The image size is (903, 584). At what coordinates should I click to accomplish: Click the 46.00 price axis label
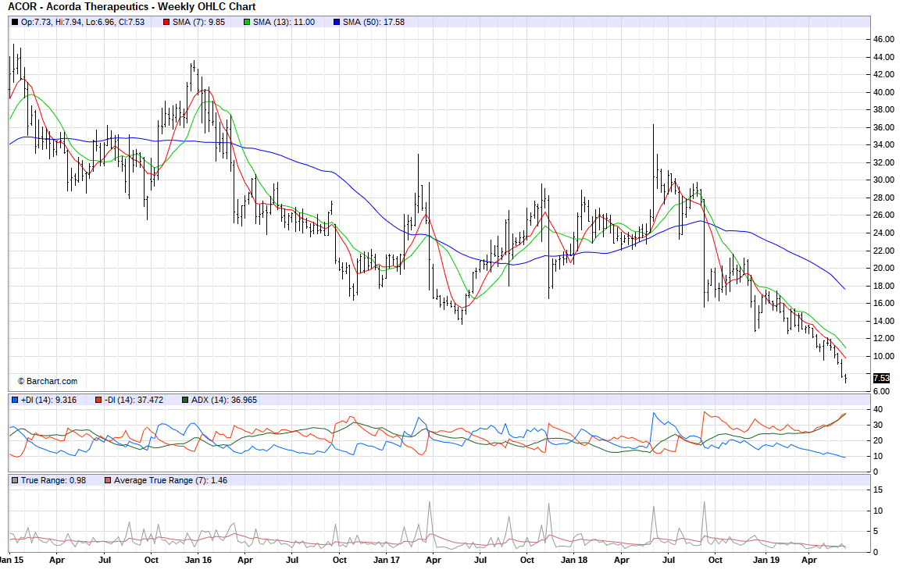tap(883, 39)
